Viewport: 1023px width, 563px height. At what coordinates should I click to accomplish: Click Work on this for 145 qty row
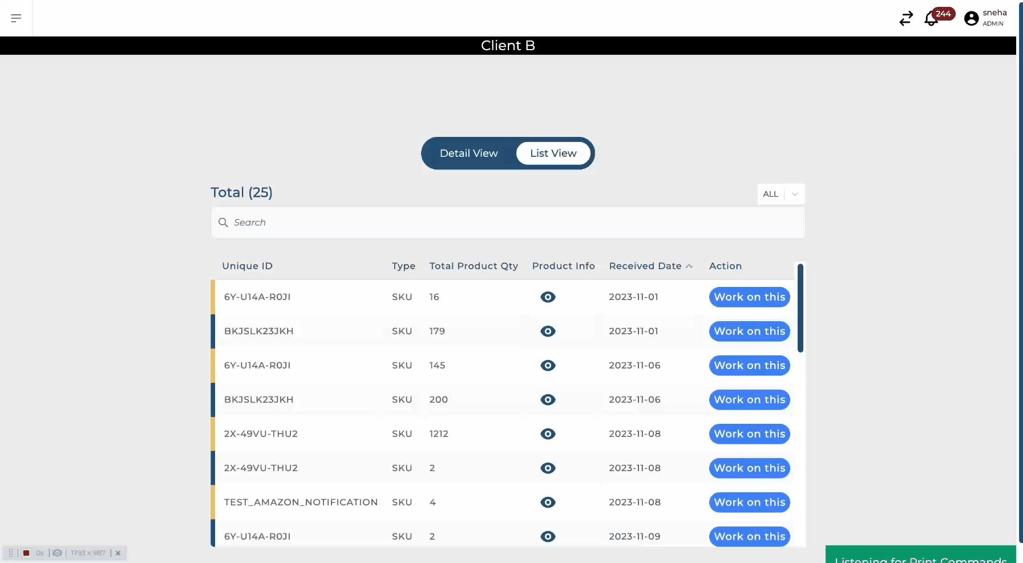click(x=749, y=366)
